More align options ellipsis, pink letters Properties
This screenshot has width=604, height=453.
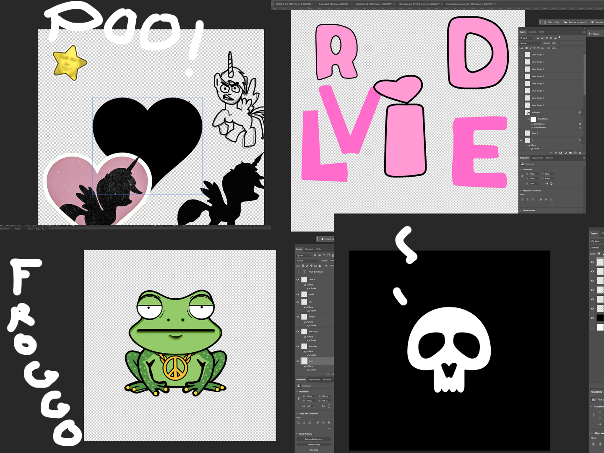pos(552,205)
